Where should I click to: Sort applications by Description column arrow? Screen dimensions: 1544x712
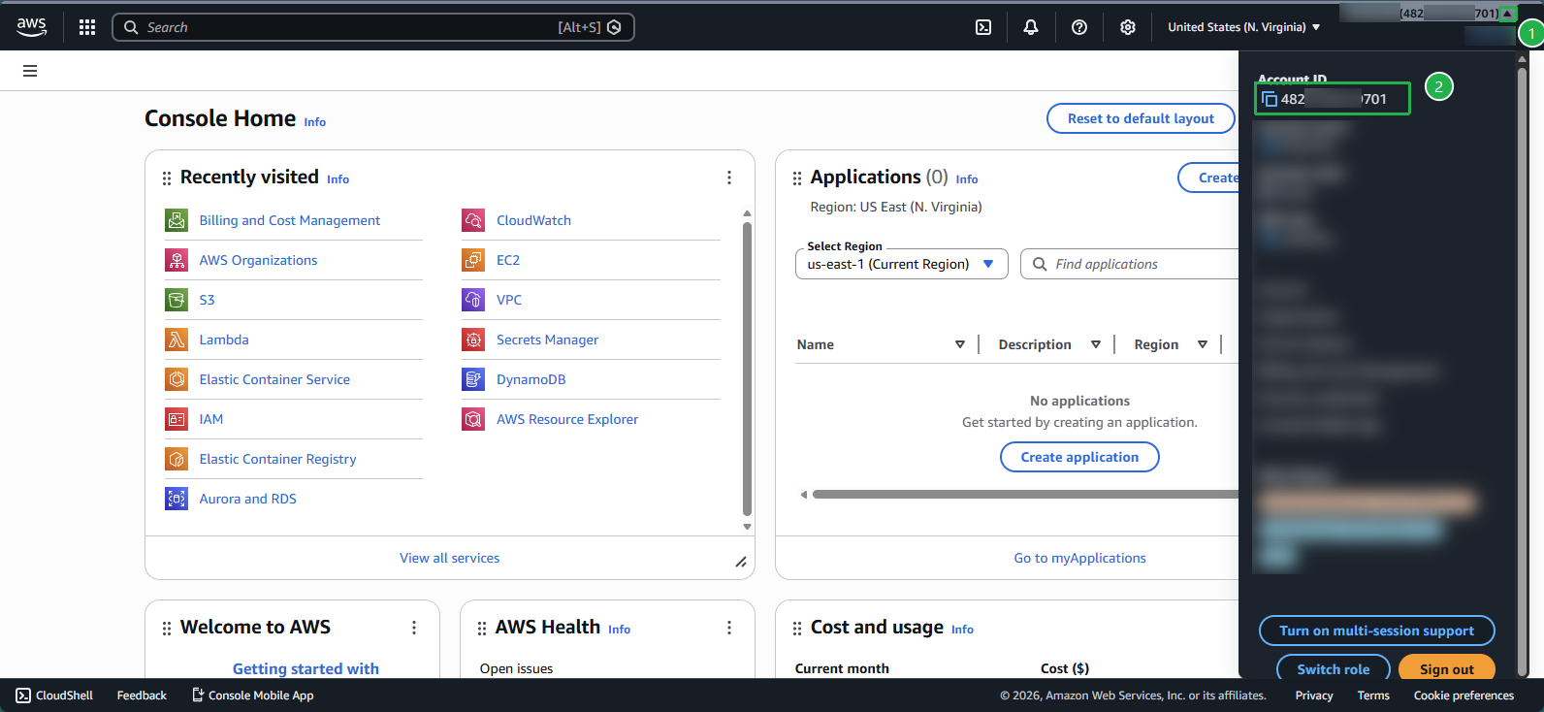point(1096,344)
